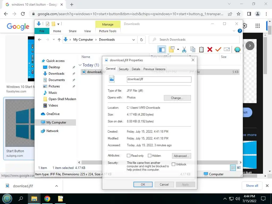272x204 pixels.
Task: Open recent locations dropdown arrow
Action: [54, 40]
